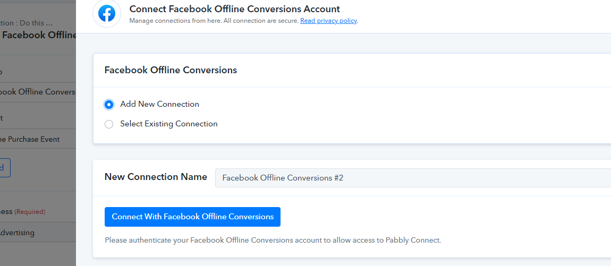Click the Manage connections from here description
Screen dimensions: 611x266
coord(214,21)
